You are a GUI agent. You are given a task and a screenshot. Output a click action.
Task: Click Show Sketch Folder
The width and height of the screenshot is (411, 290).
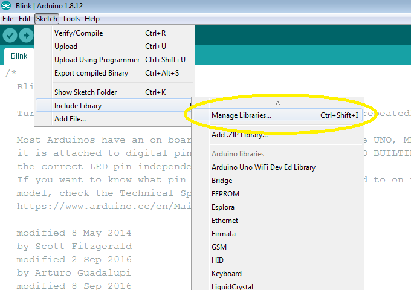click(85, 92)
